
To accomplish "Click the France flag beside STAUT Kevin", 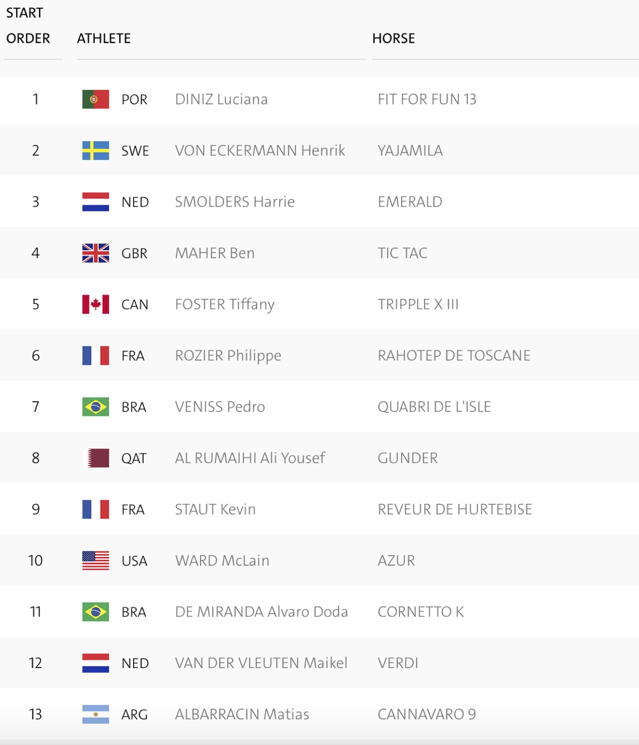I will point(96,509).
